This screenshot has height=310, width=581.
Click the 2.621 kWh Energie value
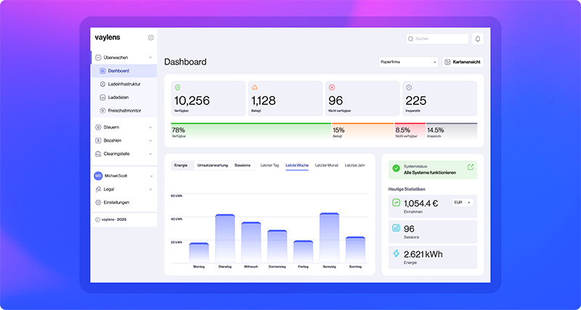(x=423, y=254)
